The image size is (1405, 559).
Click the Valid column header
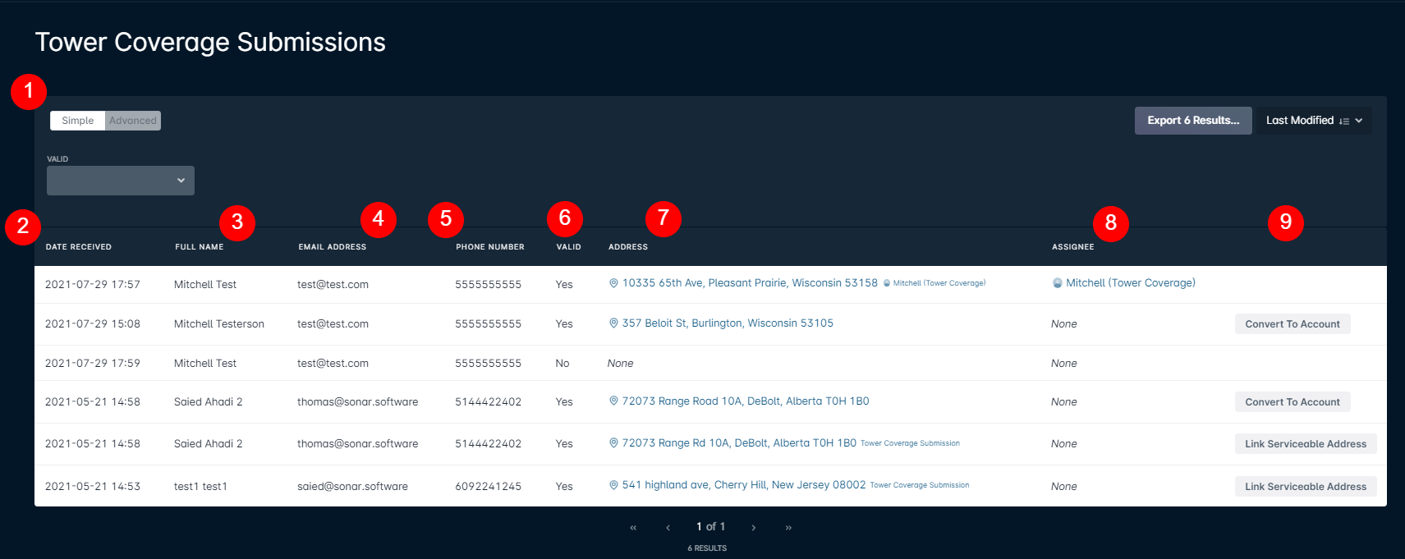pos(569,247)
